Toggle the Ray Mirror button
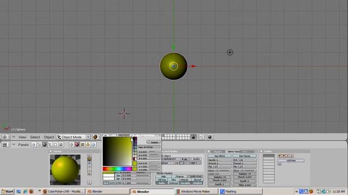 tap(220, 156)
